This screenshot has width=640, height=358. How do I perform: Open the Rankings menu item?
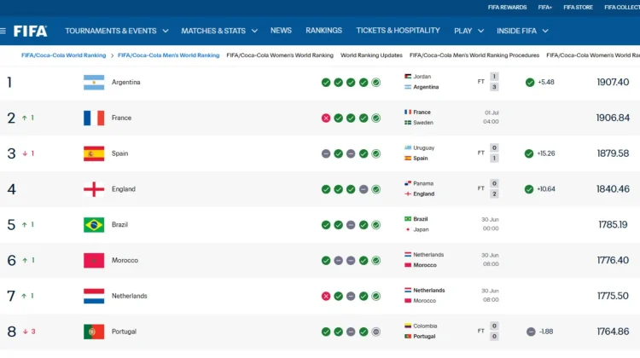(323, 31)
